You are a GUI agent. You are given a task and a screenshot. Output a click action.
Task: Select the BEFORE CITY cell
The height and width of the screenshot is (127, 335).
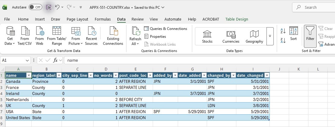click(x=136, y=99)
